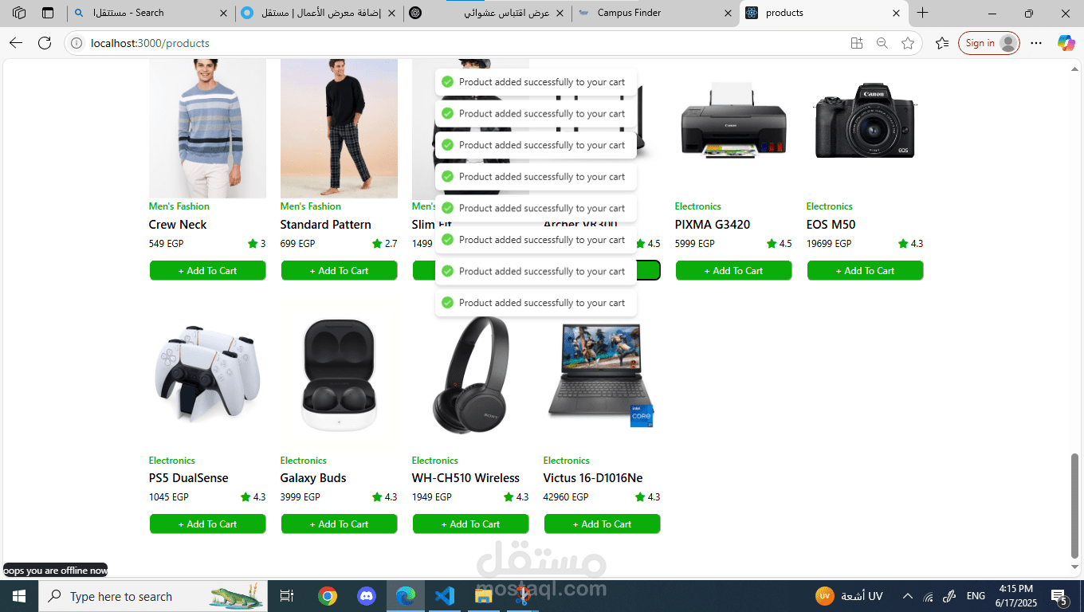Open the PS5 DualSense controller image
This screenshot has width=1084, height=612.
(207, 374)
